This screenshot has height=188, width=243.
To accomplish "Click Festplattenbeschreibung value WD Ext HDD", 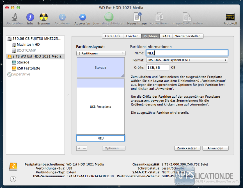I will coord(85,164).
